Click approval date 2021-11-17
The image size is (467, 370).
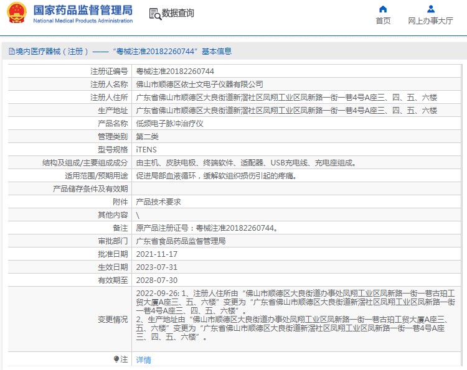pos(156,254)
